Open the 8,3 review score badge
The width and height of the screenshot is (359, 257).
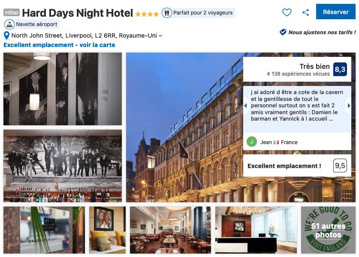[340, 69]
